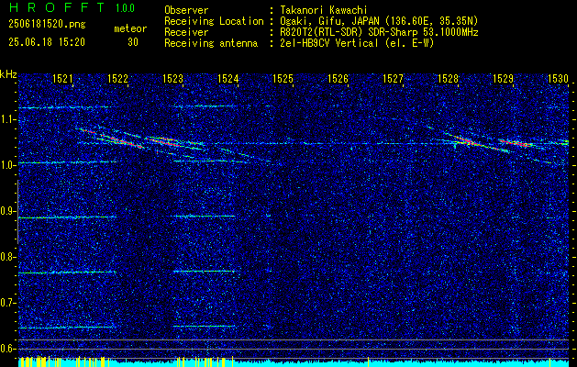Viewport: 577px width, 367px height.
Task: Click the 1524 time axis marker
Action: [228, 78]
